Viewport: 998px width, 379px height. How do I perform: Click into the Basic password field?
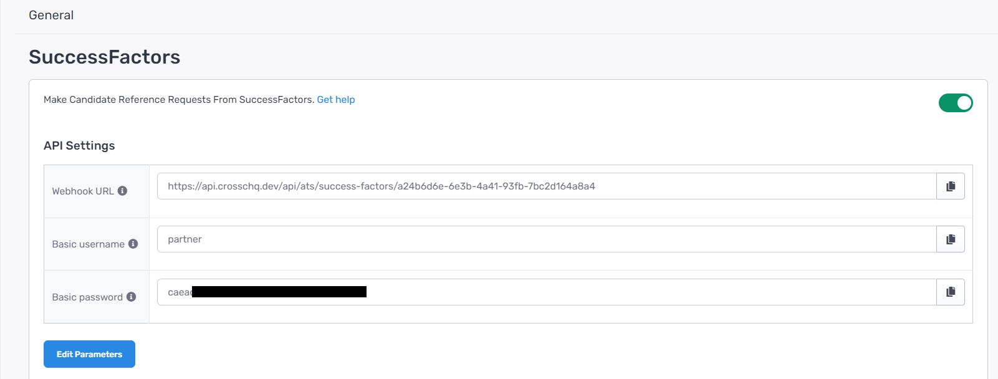547,292
